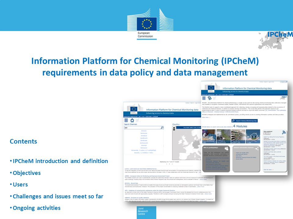This screenshot has height=219, width=293.
Task: Click the breadcrumb bar on search page
Action: click(x=162, y=116)
